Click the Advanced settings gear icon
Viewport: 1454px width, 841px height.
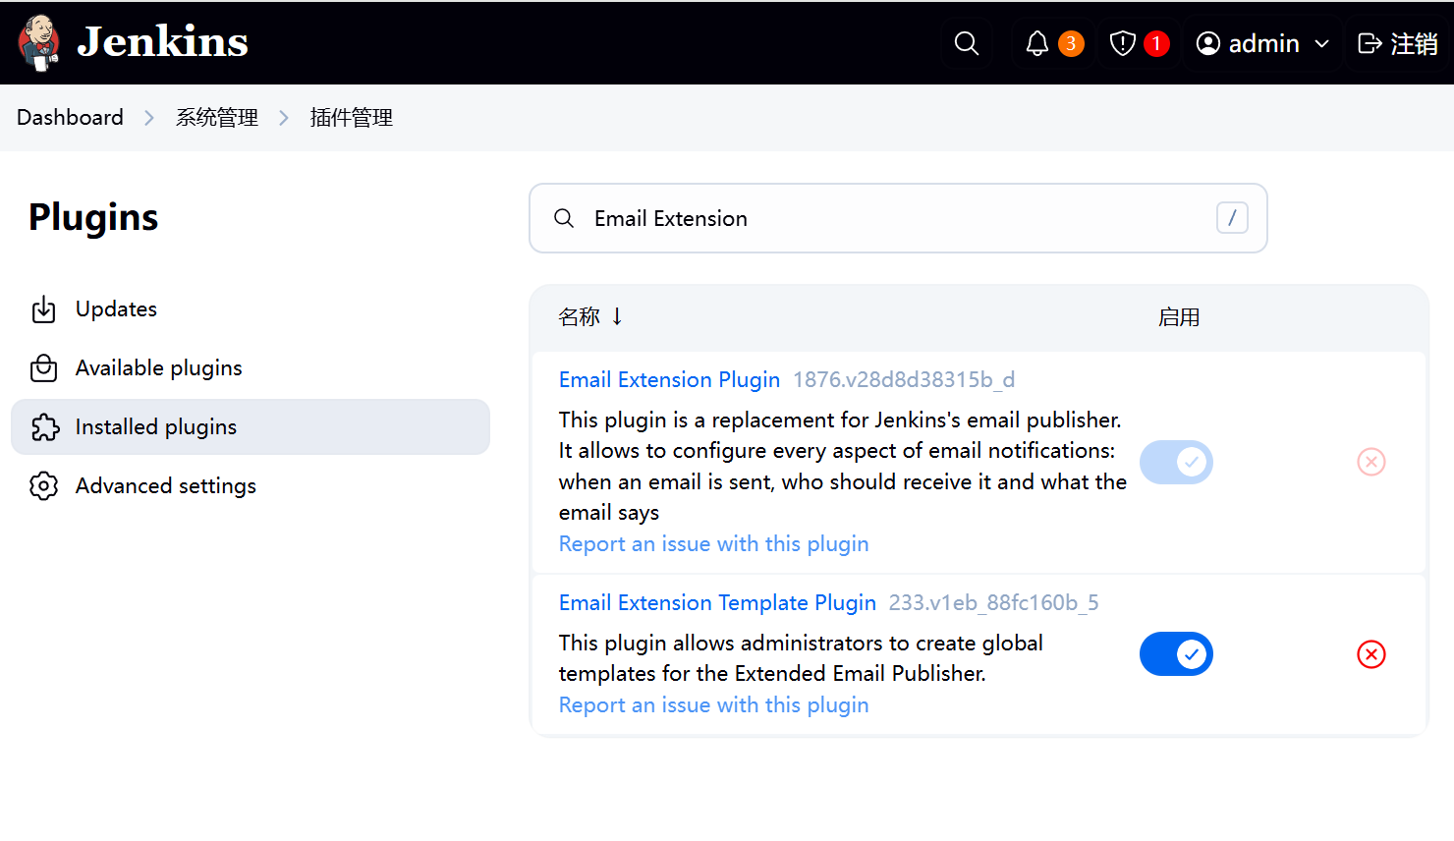click(44, 486)
